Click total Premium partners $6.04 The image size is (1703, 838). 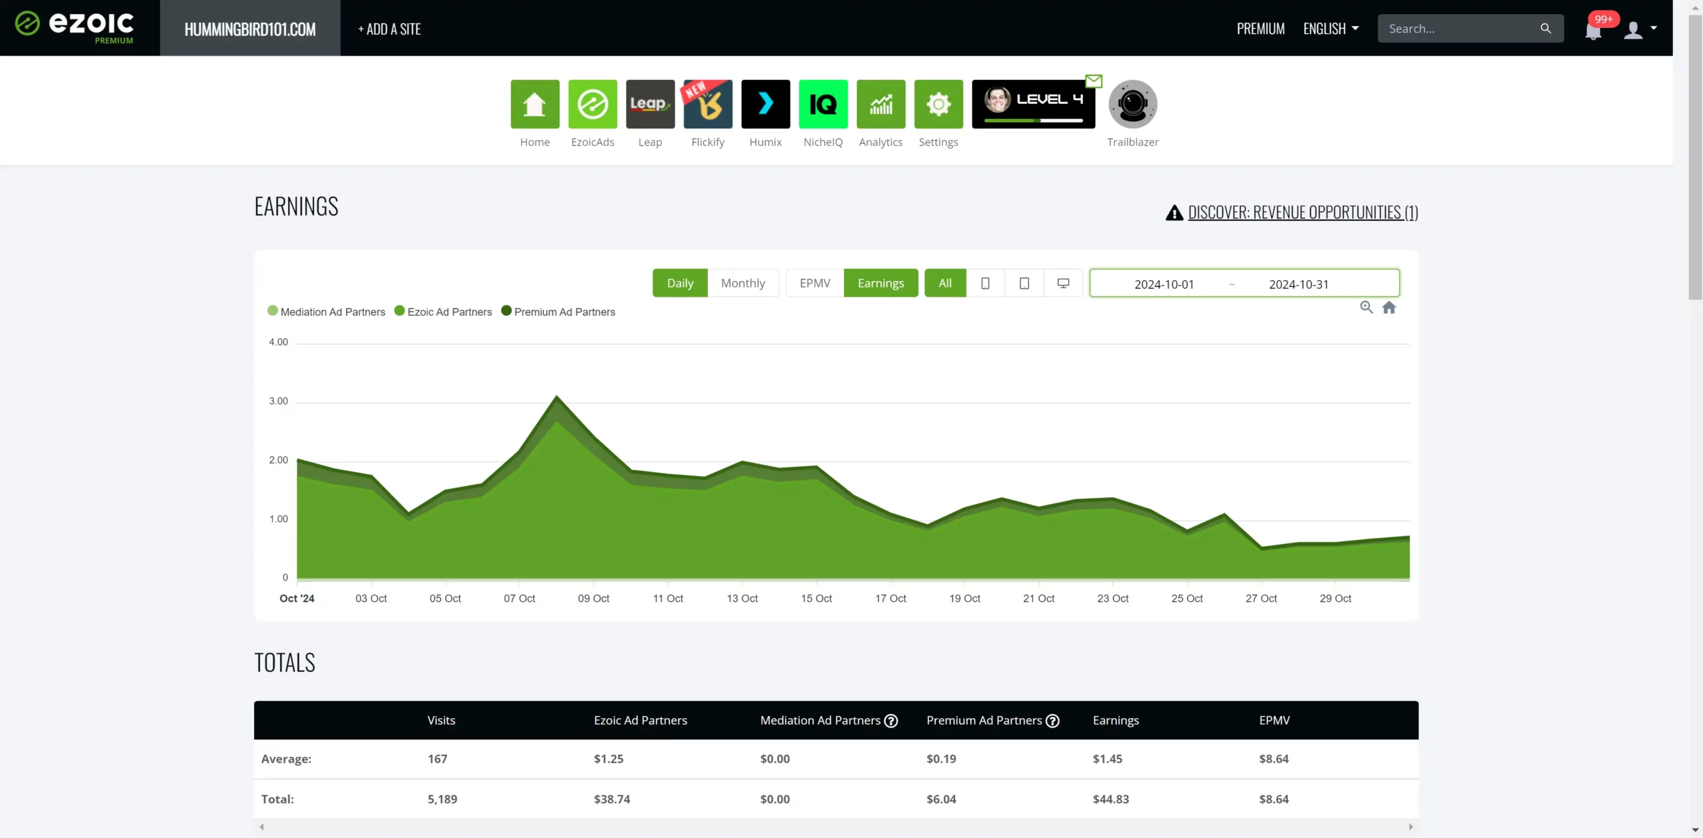941,799
